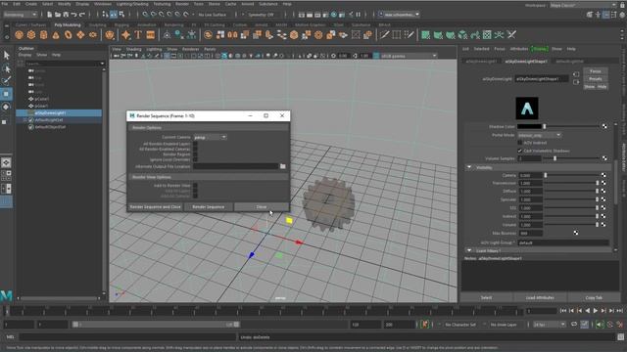Create a polygon cylinder from the shelf
The width and height of the screenshot is (627, 352).
pyautogui.click(x=43, y=35)
